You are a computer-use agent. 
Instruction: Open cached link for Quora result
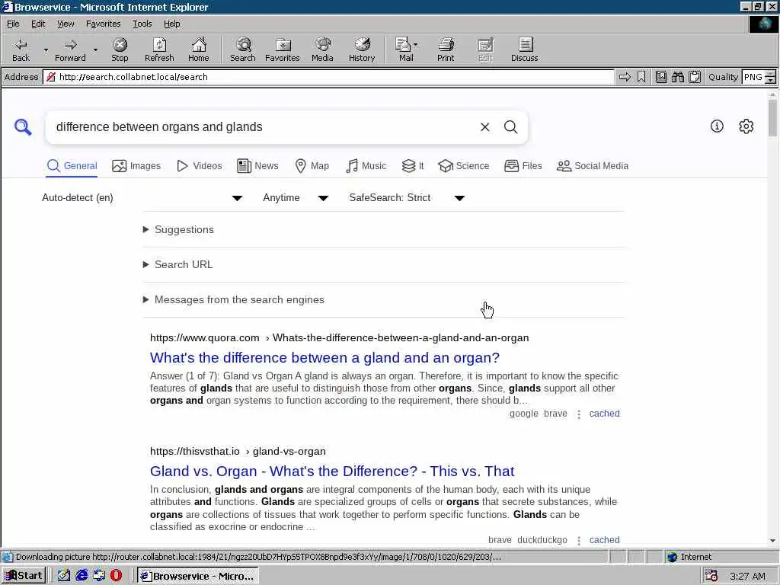click(604, 414)
